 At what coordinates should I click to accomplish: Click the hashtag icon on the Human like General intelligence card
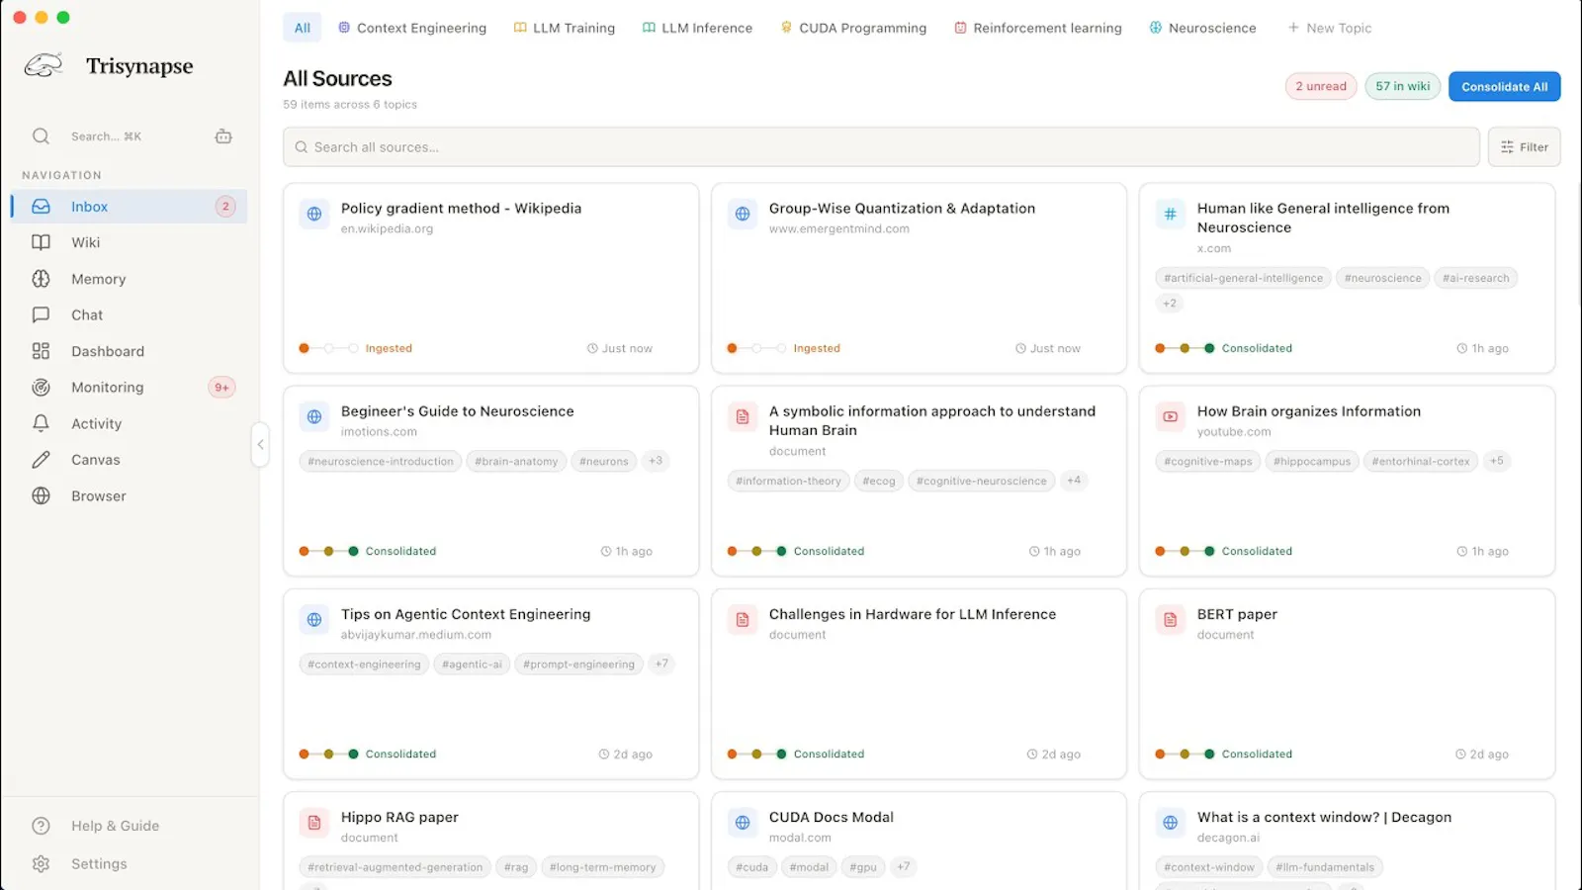1171,214
